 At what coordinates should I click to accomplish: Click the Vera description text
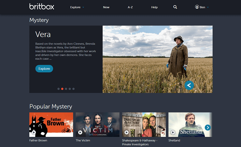(66, 51)
